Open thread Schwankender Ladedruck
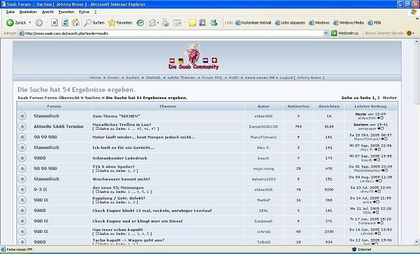This screenshot has height=254, width=420. [119, 158]
